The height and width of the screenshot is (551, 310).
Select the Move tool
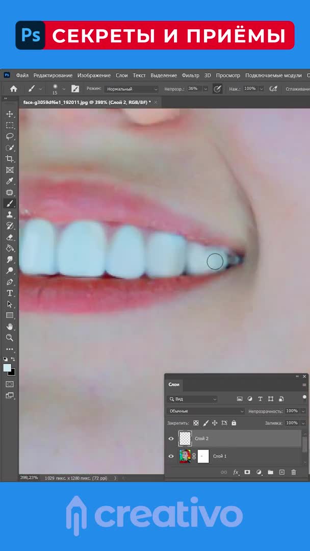pyautogui.click(x=10, y=114)
